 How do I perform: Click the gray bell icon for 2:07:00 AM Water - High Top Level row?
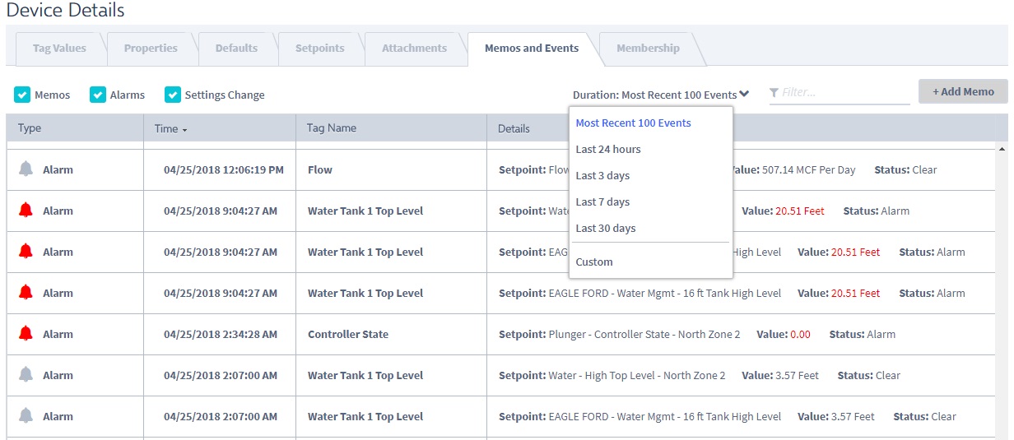tap(26, 375)
